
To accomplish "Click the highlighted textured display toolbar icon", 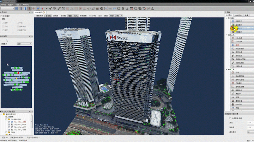I will tap(29, 8).
